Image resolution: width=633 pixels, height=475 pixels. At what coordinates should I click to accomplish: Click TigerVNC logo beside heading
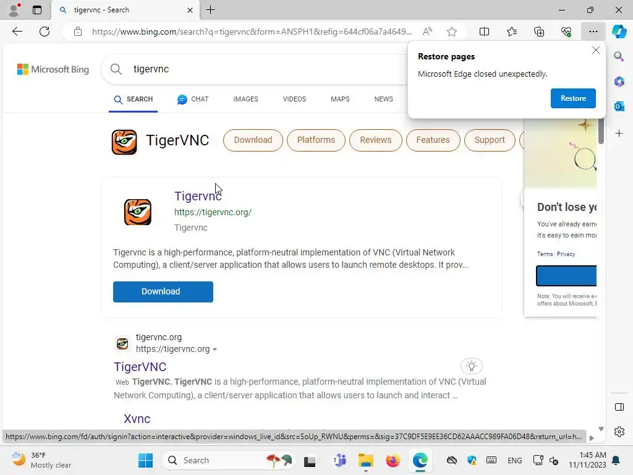124,142
